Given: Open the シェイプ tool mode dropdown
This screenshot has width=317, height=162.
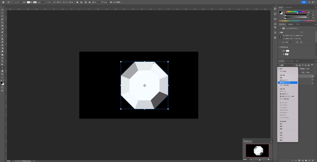Looking at the screenshot, I should [x=17, y=2].
